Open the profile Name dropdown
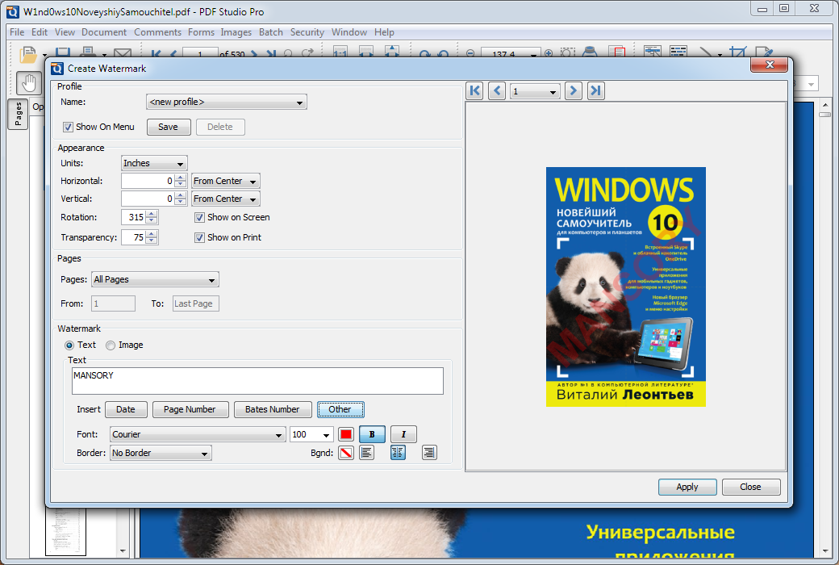The width and height of the screenshot is (839, 565). coord(227,103)
